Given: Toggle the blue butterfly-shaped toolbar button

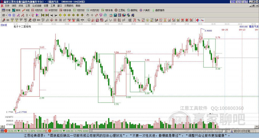Looking at the screenshot, I should pos(10,15).
